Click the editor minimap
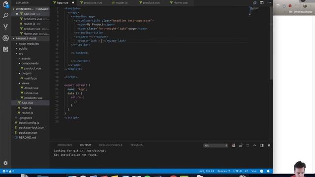This screenshot has width=315, height=177. point(253,11)
